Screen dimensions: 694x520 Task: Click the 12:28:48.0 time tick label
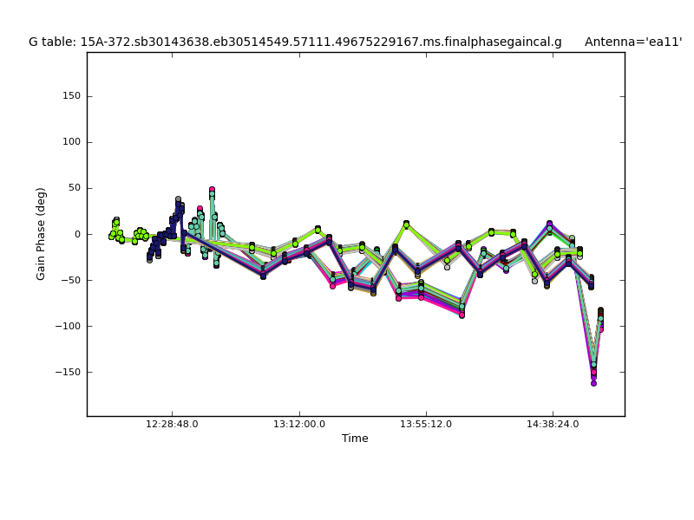pos(172,425)
